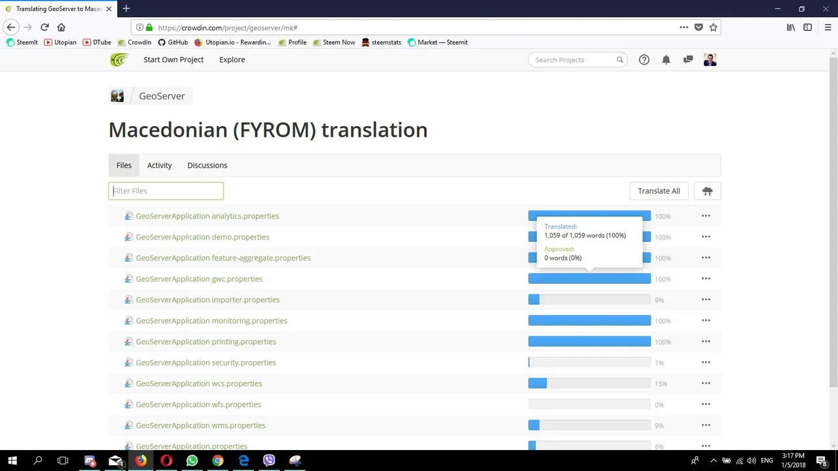Open the help question mark icon

[644, 60]
